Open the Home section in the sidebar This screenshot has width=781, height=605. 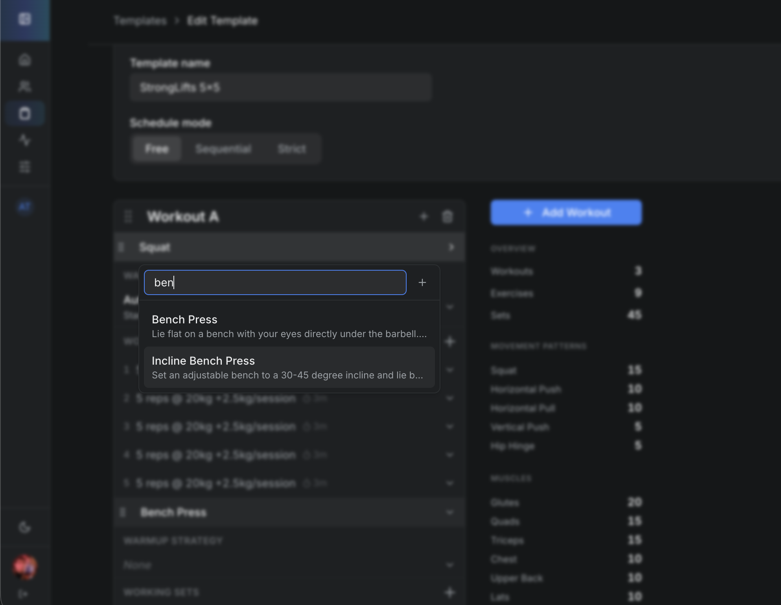25,60
